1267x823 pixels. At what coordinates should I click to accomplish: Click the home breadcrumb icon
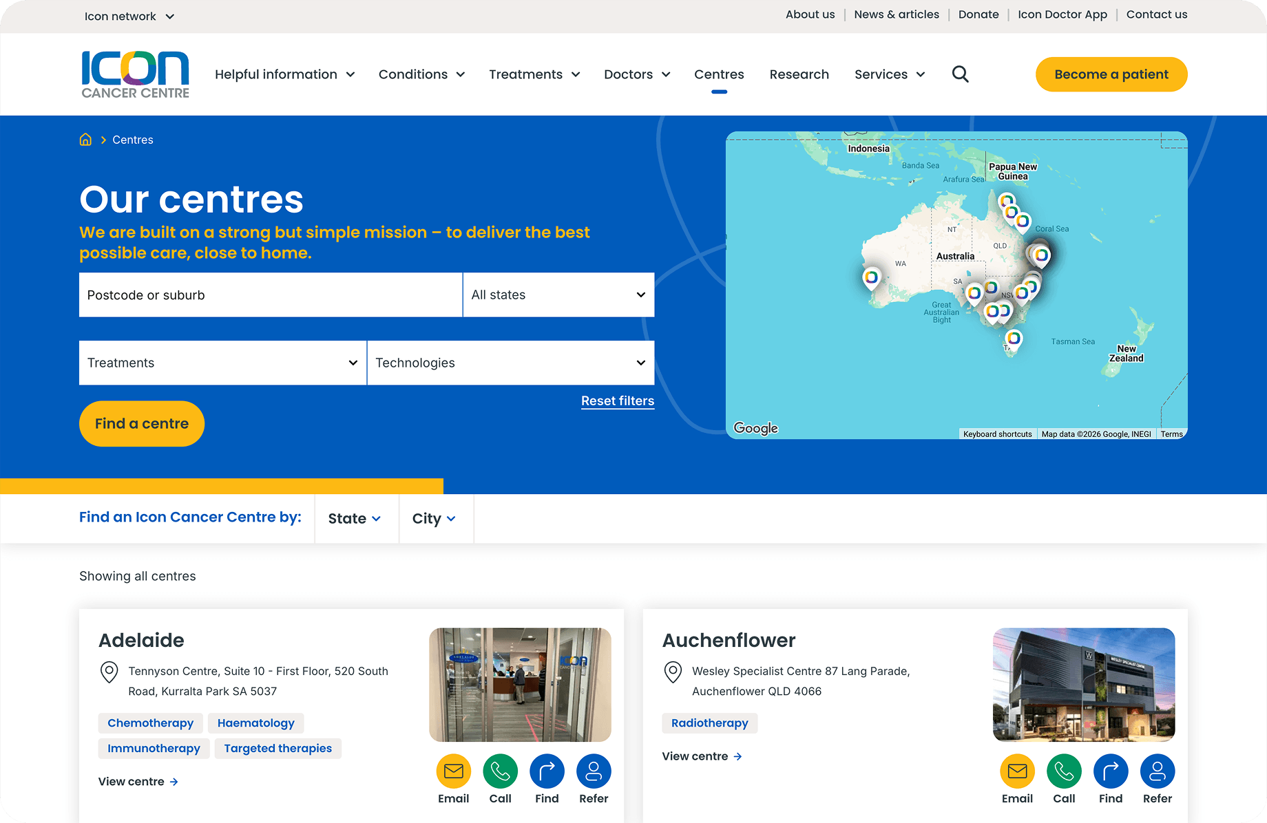click(85, 140)
